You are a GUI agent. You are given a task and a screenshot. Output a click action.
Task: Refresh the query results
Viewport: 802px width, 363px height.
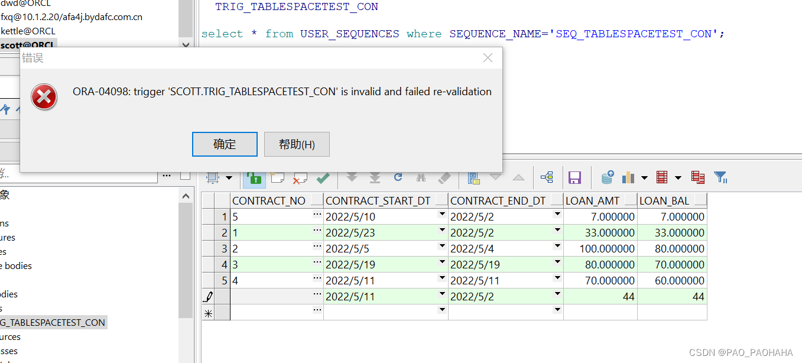click(x=398, y=177)
